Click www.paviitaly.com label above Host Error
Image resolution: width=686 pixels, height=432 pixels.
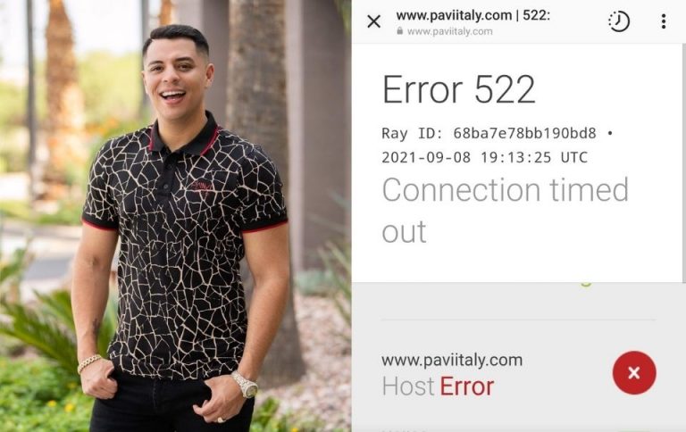click(452, 361)
